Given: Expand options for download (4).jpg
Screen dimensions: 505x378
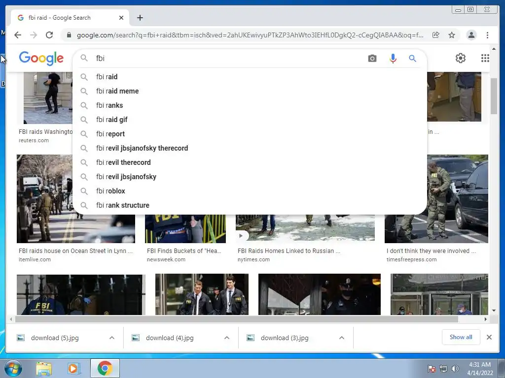Looking at the screenshot, I should (227, 338).
